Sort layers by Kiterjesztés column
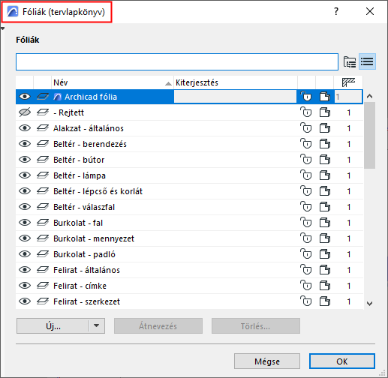This screenshot has height=378, width=388. click(x=236, y=82)
